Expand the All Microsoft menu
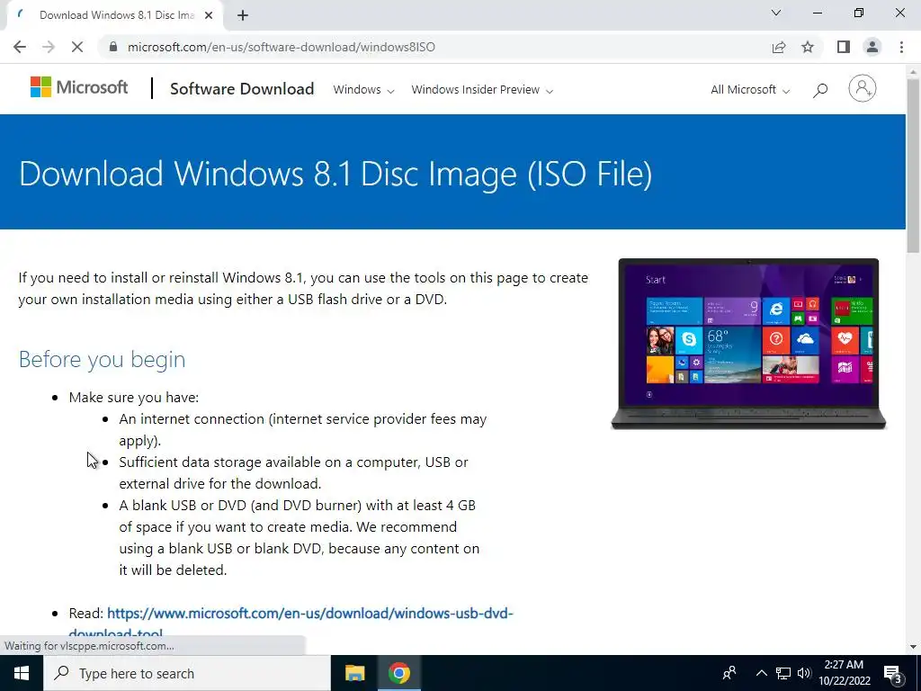This screenshot has width=921, height=691. tap(750, 90)
